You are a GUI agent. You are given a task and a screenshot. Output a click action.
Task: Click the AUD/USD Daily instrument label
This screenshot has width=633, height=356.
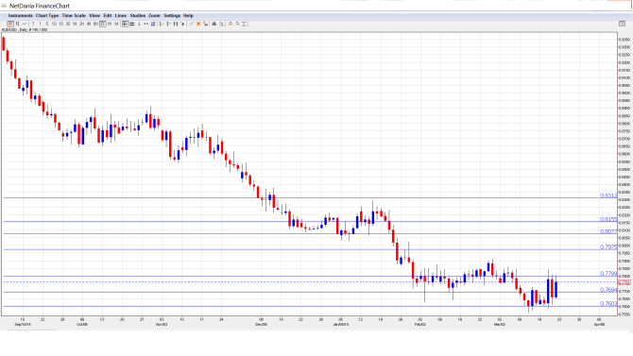click(x=25, y=30)
